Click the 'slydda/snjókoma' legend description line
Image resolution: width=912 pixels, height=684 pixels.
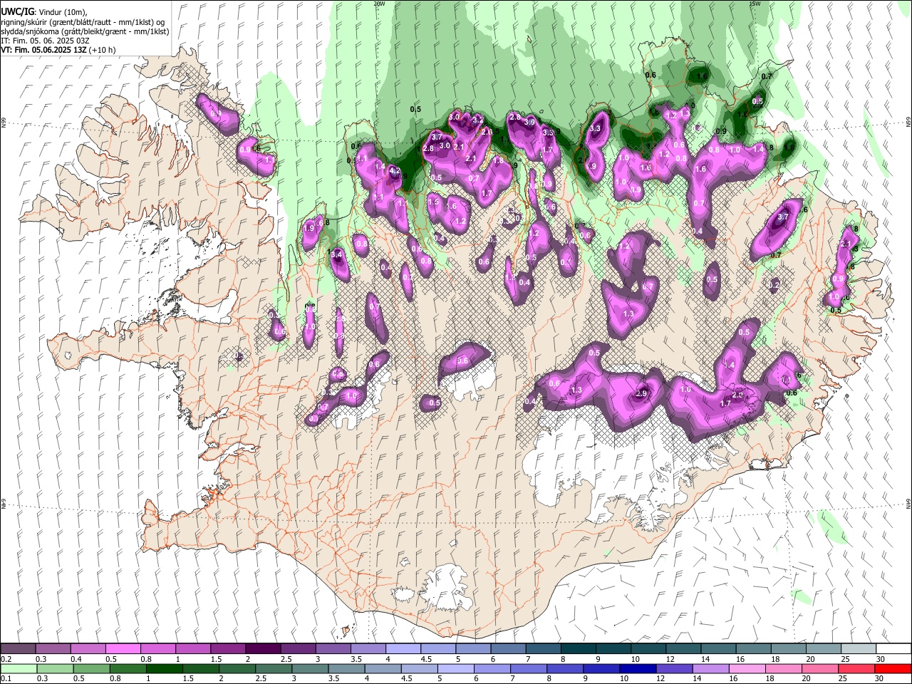pyautogui.click(x=85, y=31)
